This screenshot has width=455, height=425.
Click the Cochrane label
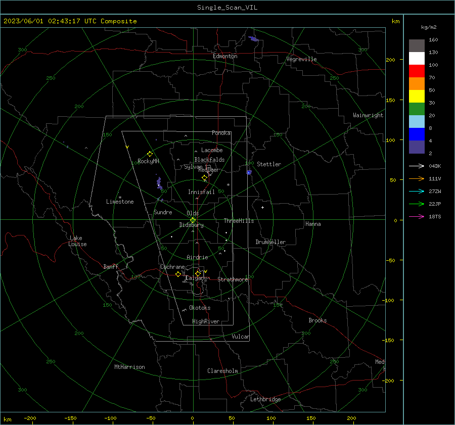172,267
